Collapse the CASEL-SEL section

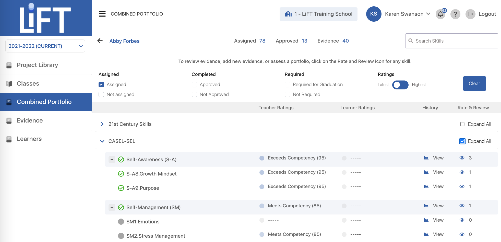102,141
